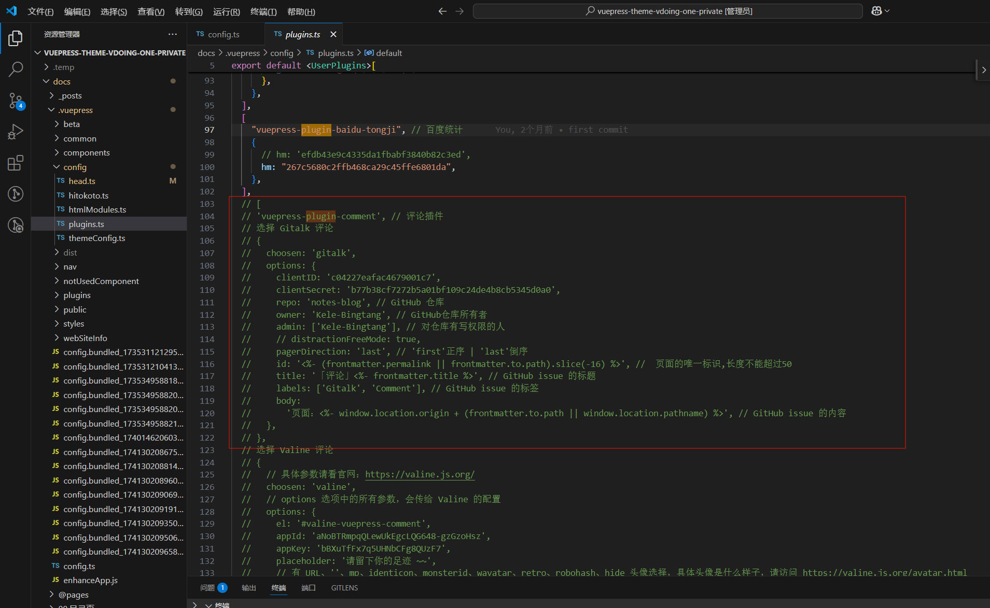
Task: Open the 转到(G) menu
Action: [189, 11]
